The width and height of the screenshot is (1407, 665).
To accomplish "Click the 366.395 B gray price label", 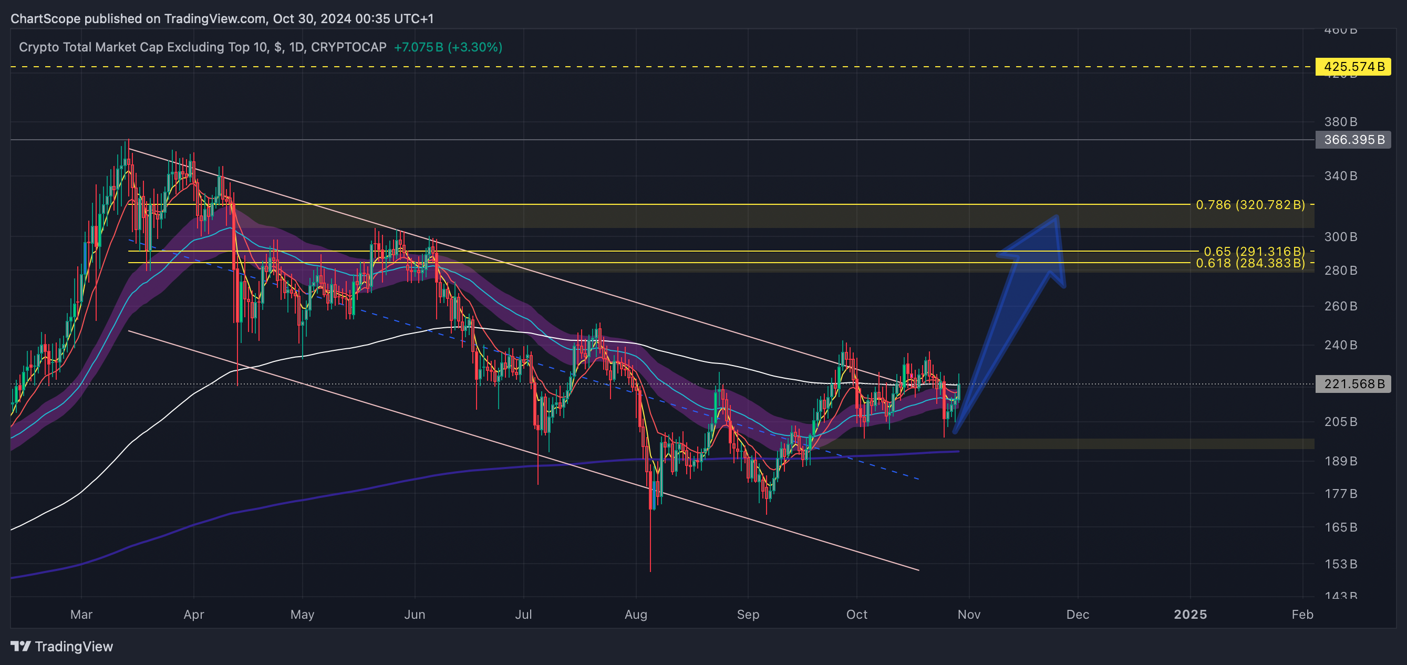I will point(1353,140).
